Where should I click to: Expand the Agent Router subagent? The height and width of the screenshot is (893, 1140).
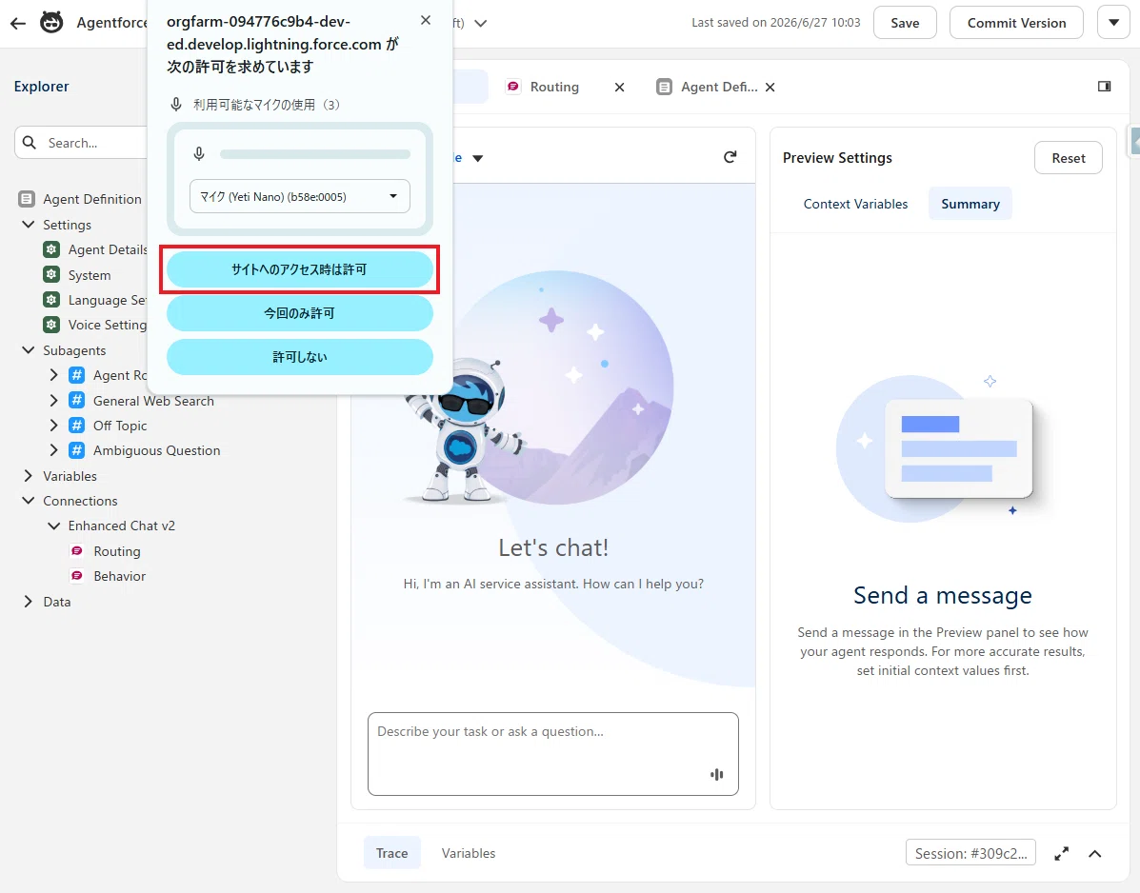click(x=53, y=375)
